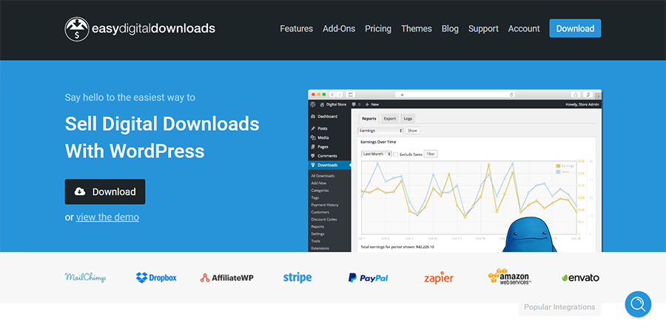This screenshot has height=329, width=666.
Task: Open the Zapier integration logo
Action: click(439, 278)
